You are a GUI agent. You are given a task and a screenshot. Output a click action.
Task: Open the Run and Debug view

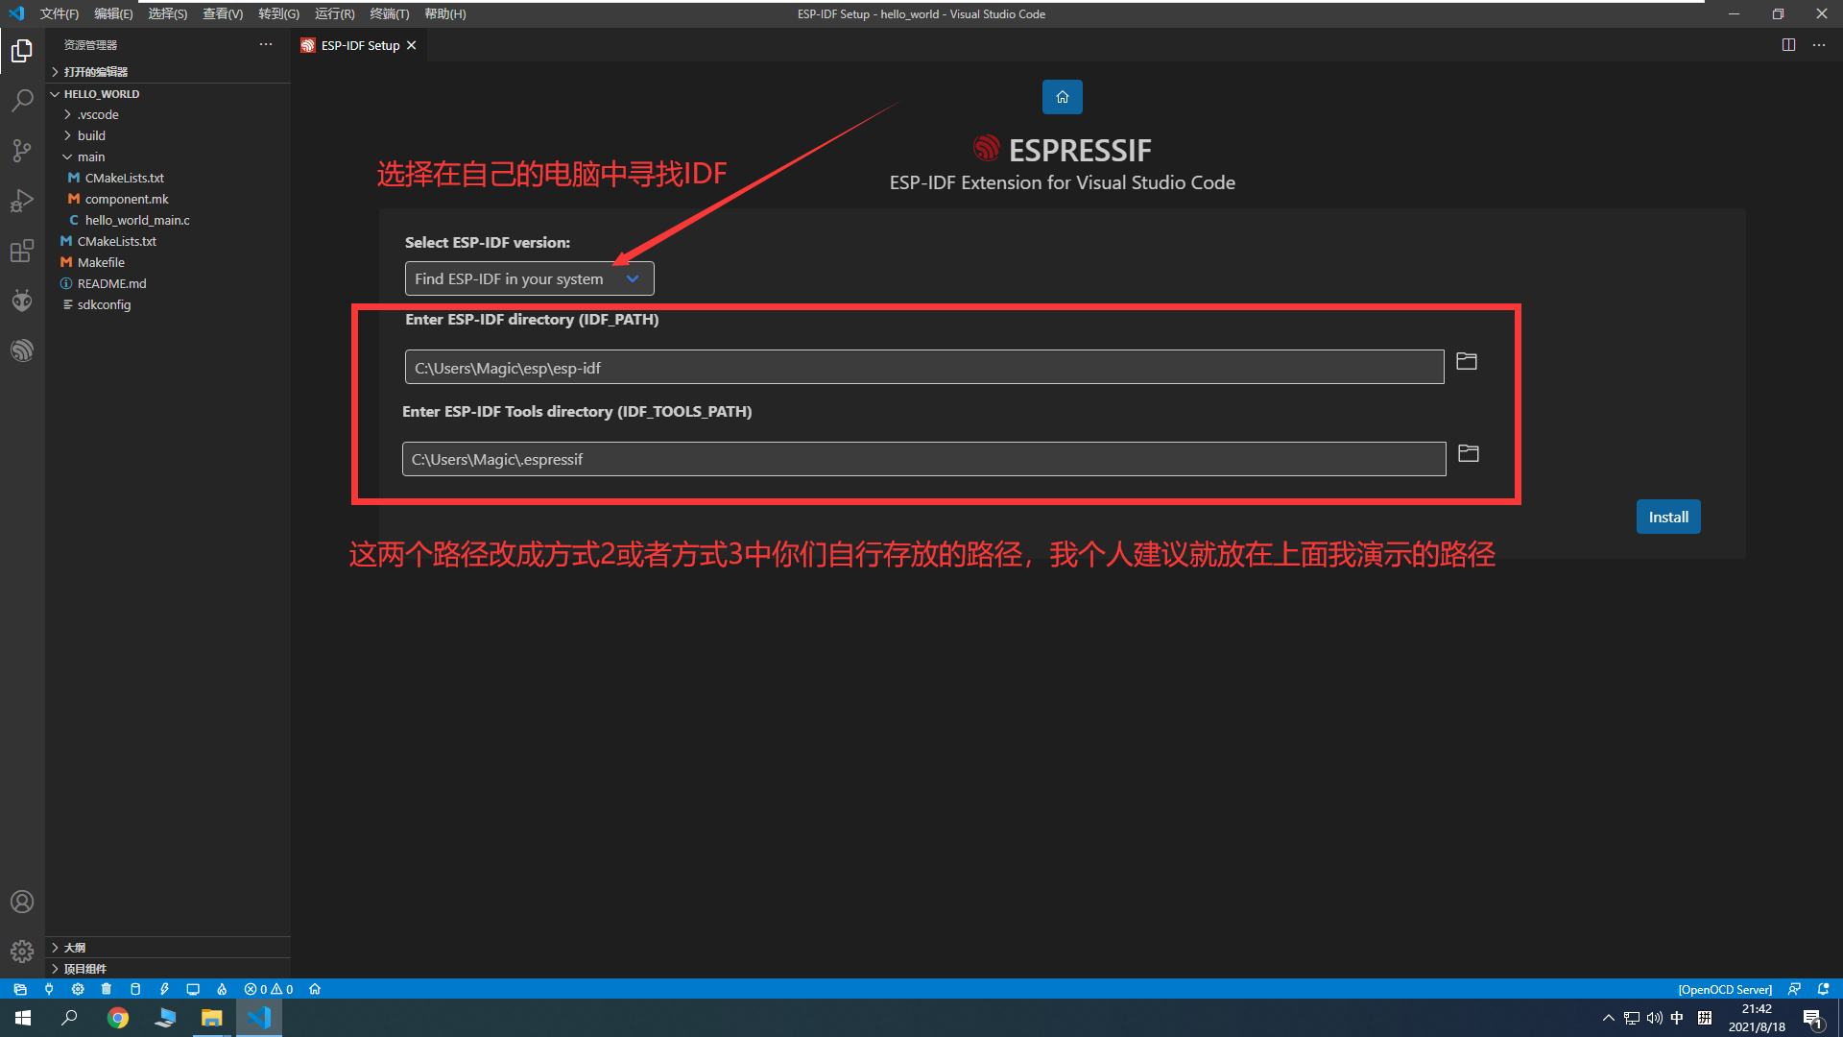[x=22, y=201]
